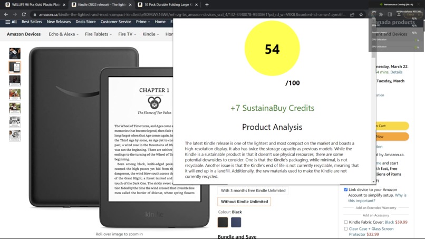Viewport: 425px width, 239px height.
Task: Open the Amazon Devices section link
Action: [24, 34]
